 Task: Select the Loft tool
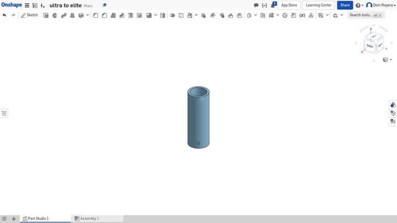pos(72,15)
